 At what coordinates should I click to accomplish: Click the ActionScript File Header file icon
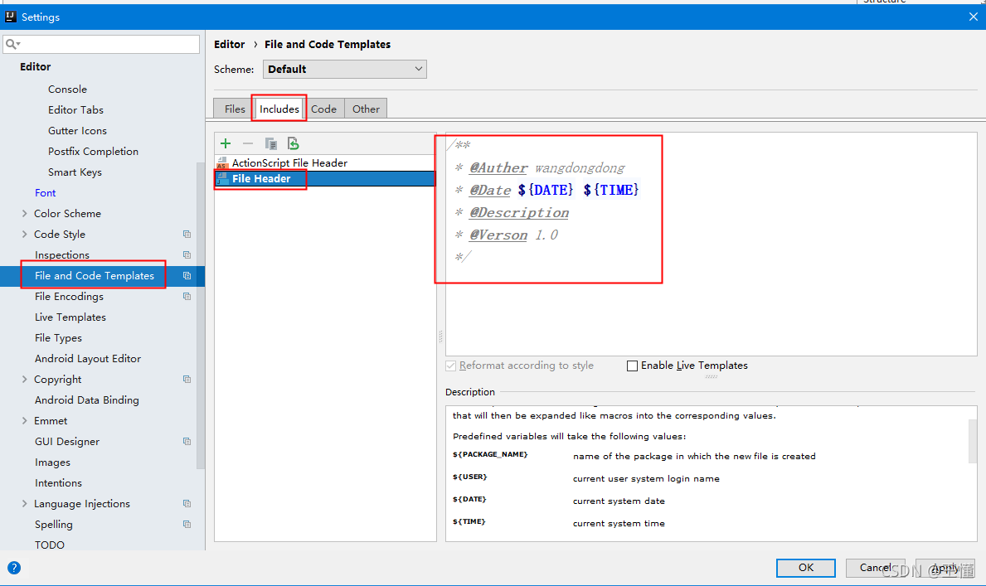[x=221, y=162]
